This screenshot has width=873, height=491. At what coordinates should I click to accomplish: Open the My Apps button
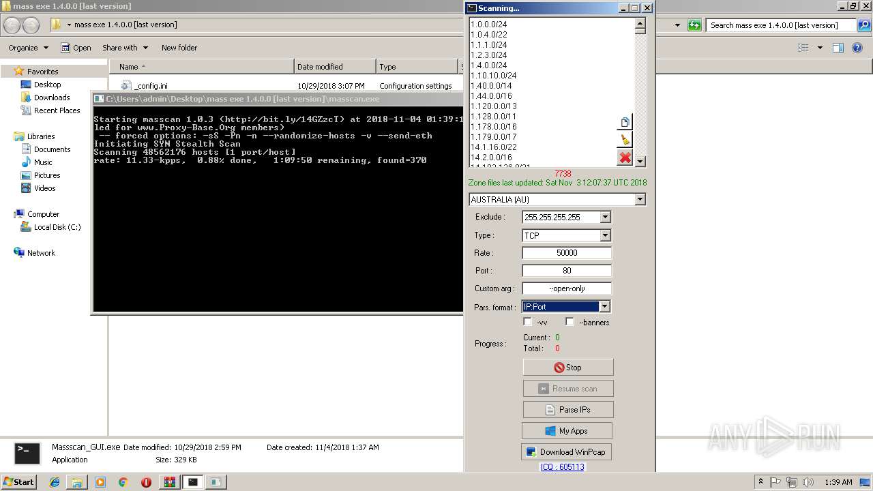click(x=567, y=431)
